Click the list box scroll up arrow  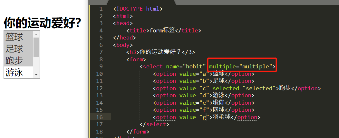[x=36, y=34]
